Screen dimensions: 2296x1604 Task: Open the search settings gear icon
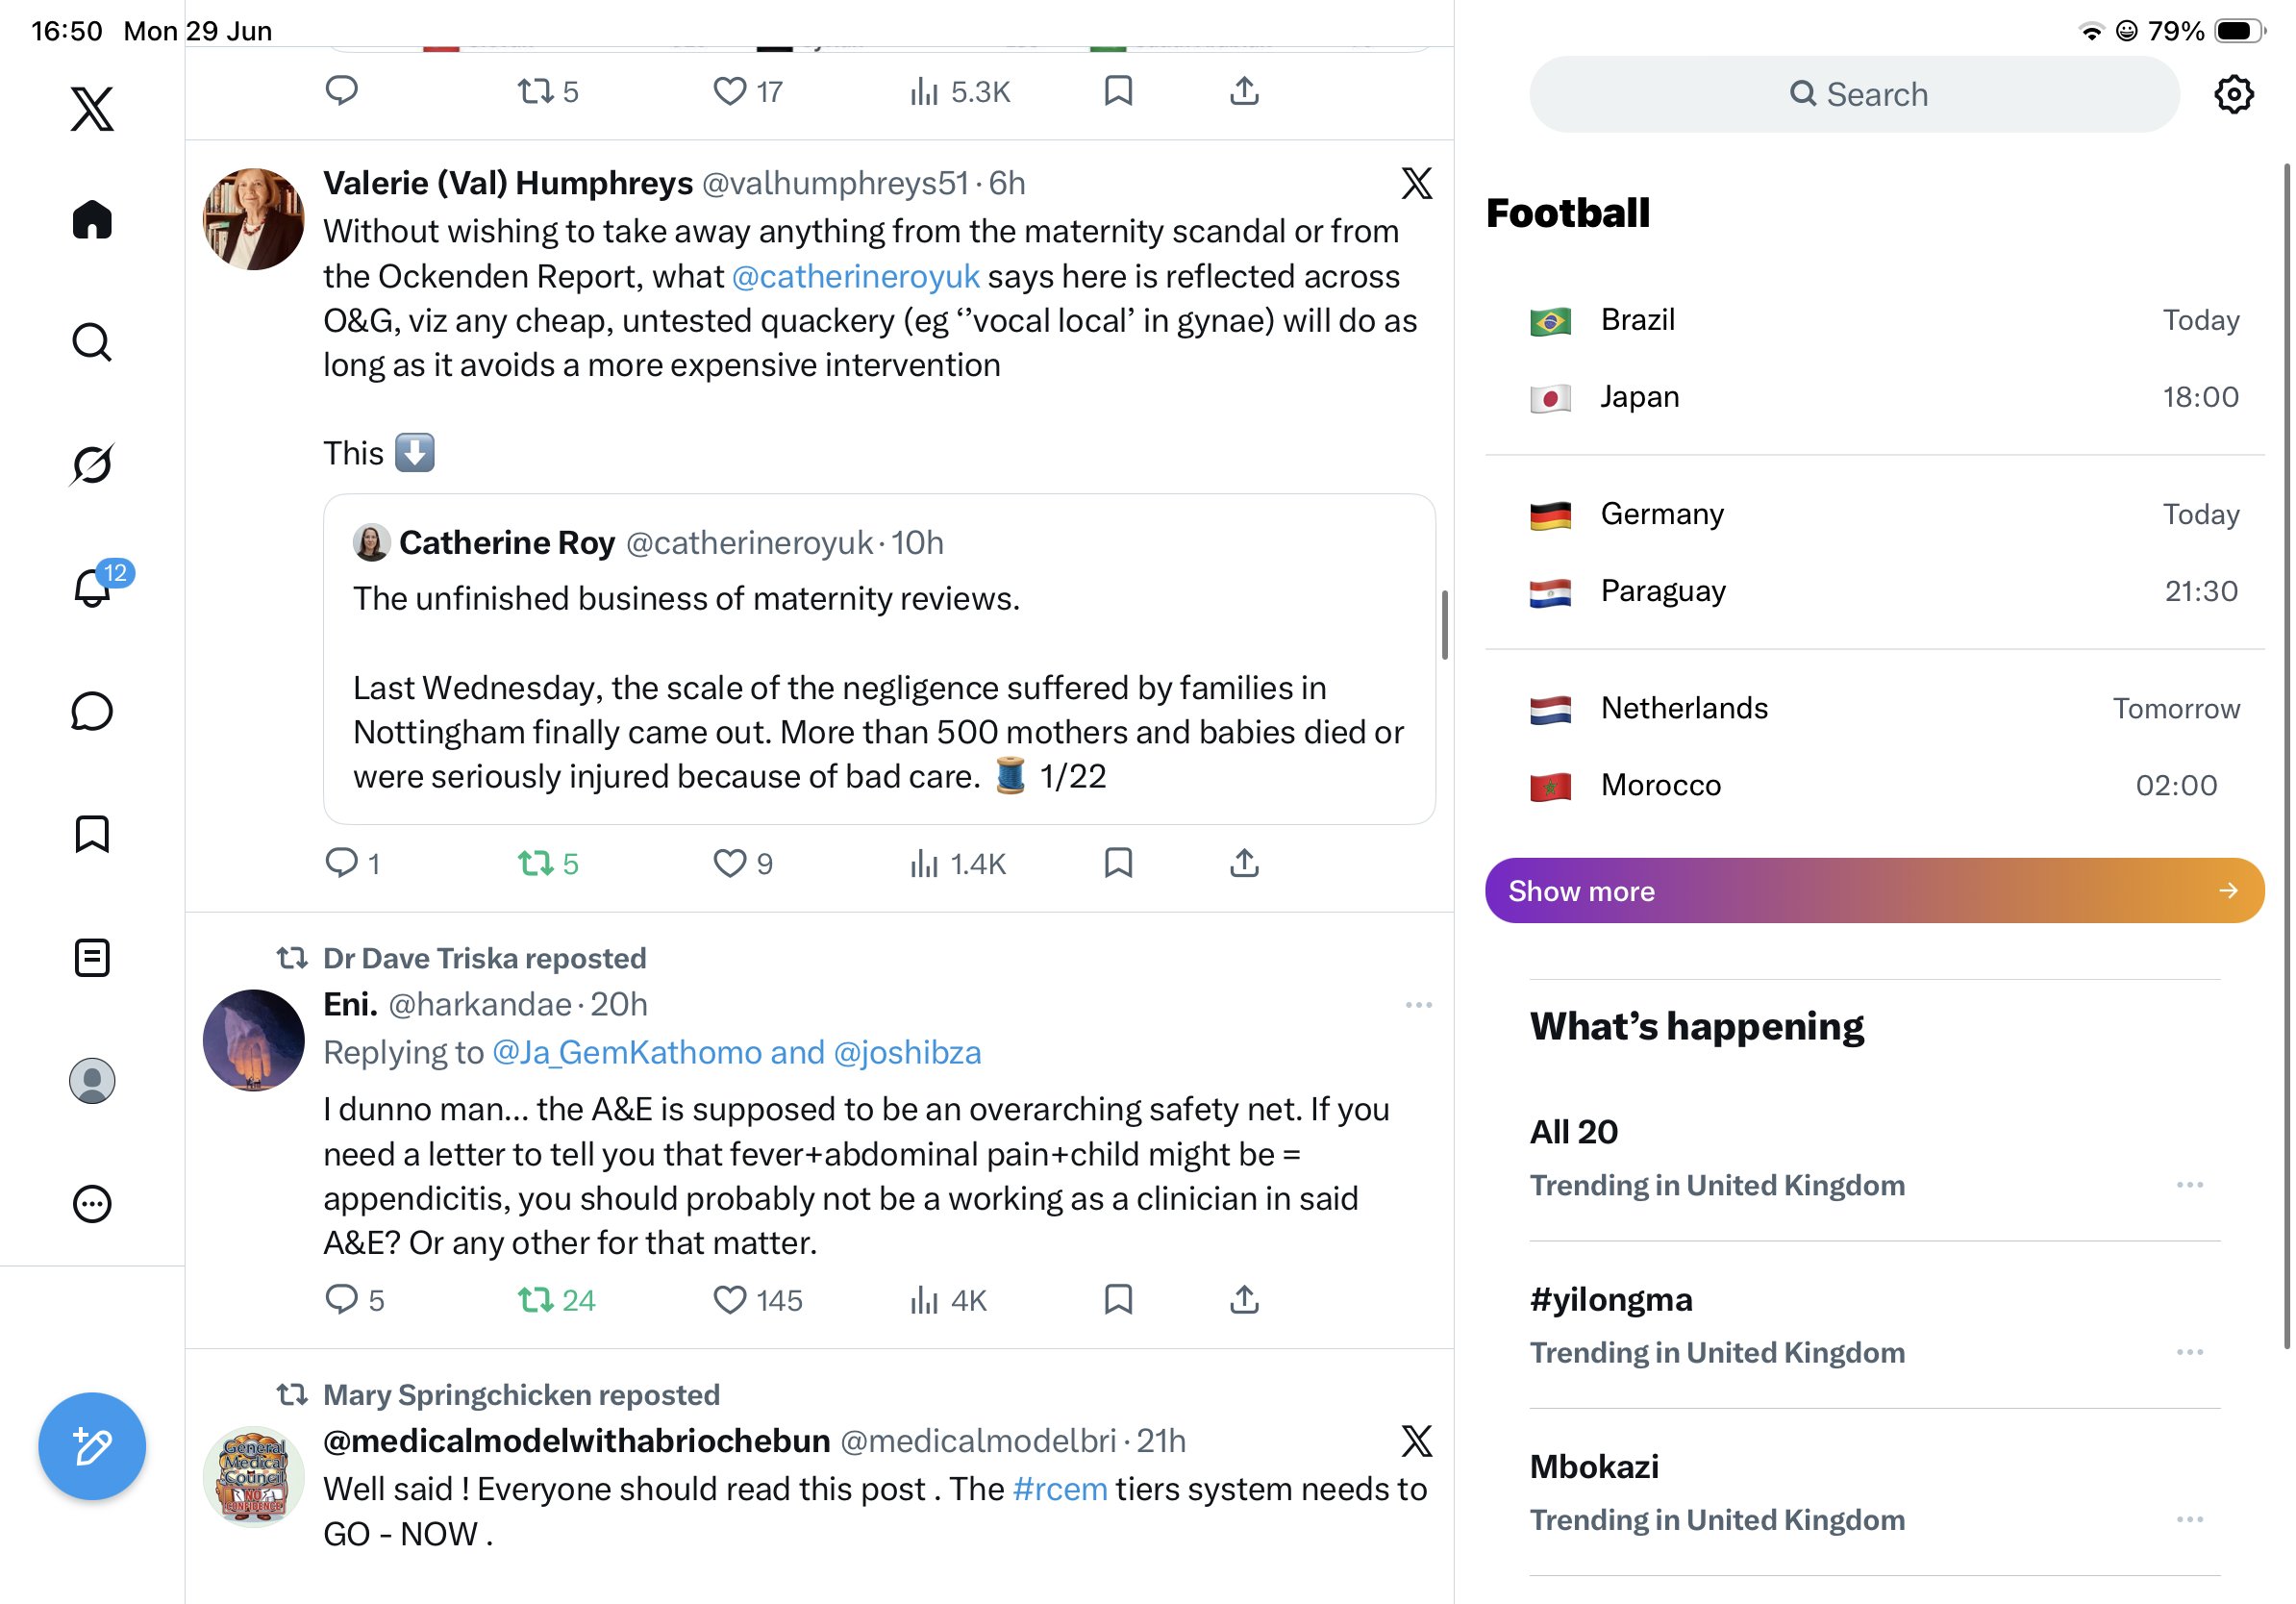click(2233, 94)
